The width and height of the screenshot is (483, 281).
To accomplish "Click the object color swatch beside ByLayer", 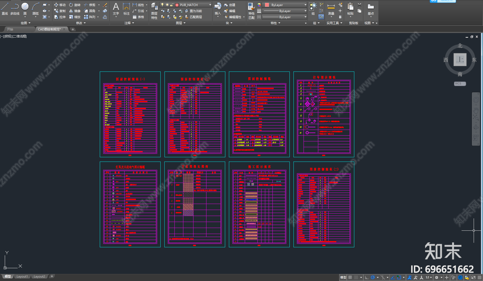I will (x=267, y=5).
